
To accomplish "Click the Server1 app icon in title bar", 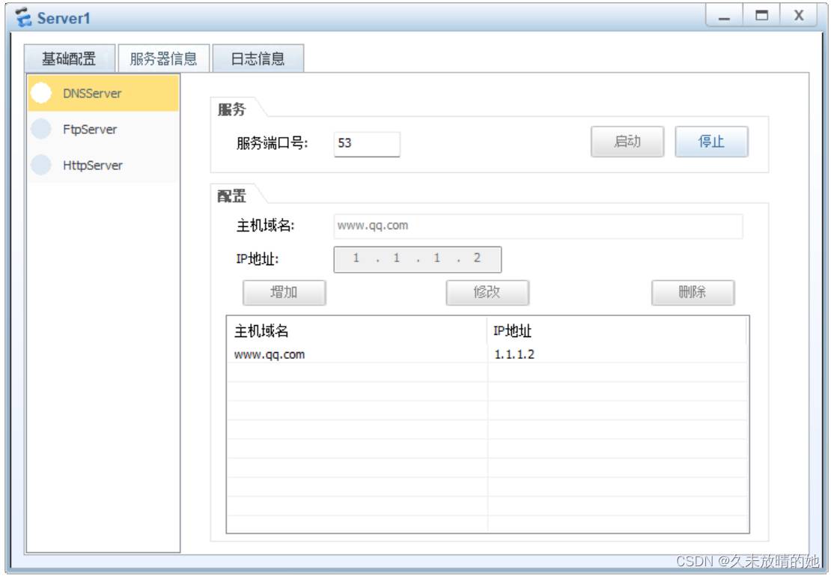I will coord(23,17).
